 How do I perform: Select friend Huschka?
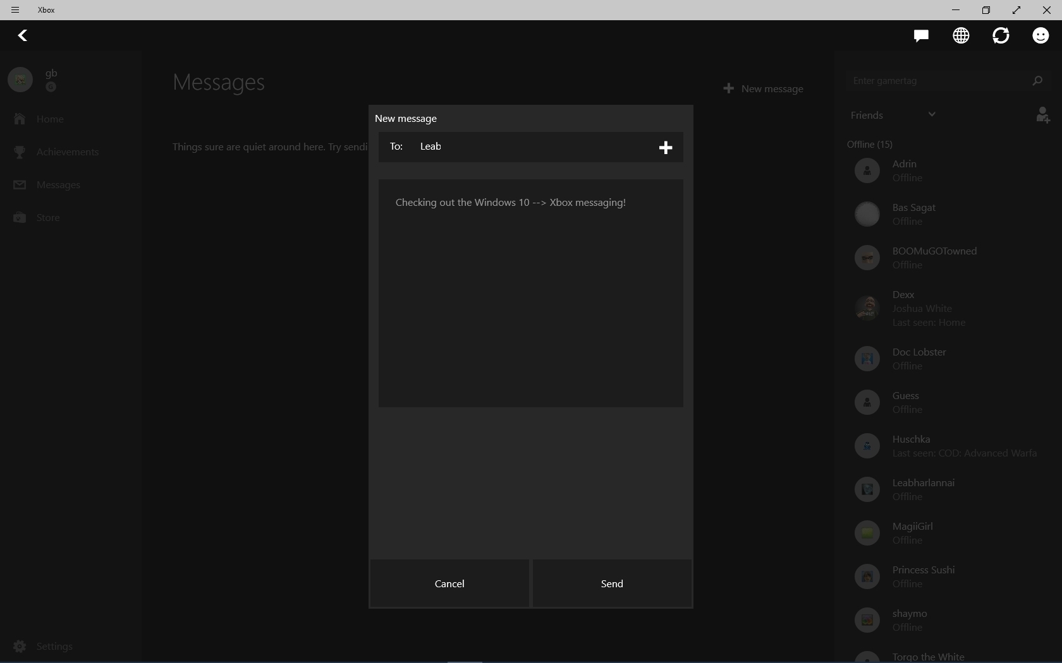(948, 446)
